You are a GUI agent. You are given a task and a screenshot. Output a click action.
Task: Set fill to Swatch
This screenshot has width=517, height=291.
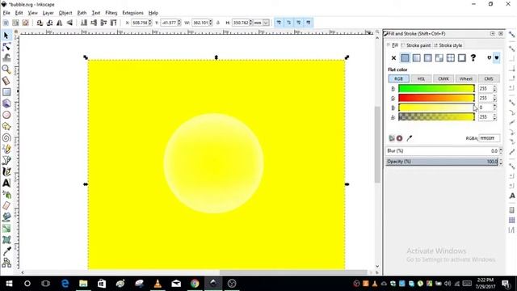(x=462, y=58)
